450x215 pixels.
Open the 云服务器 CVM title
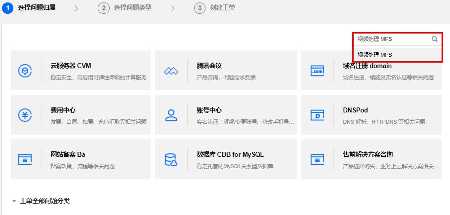pyautogui.click(x=71, y=66)
